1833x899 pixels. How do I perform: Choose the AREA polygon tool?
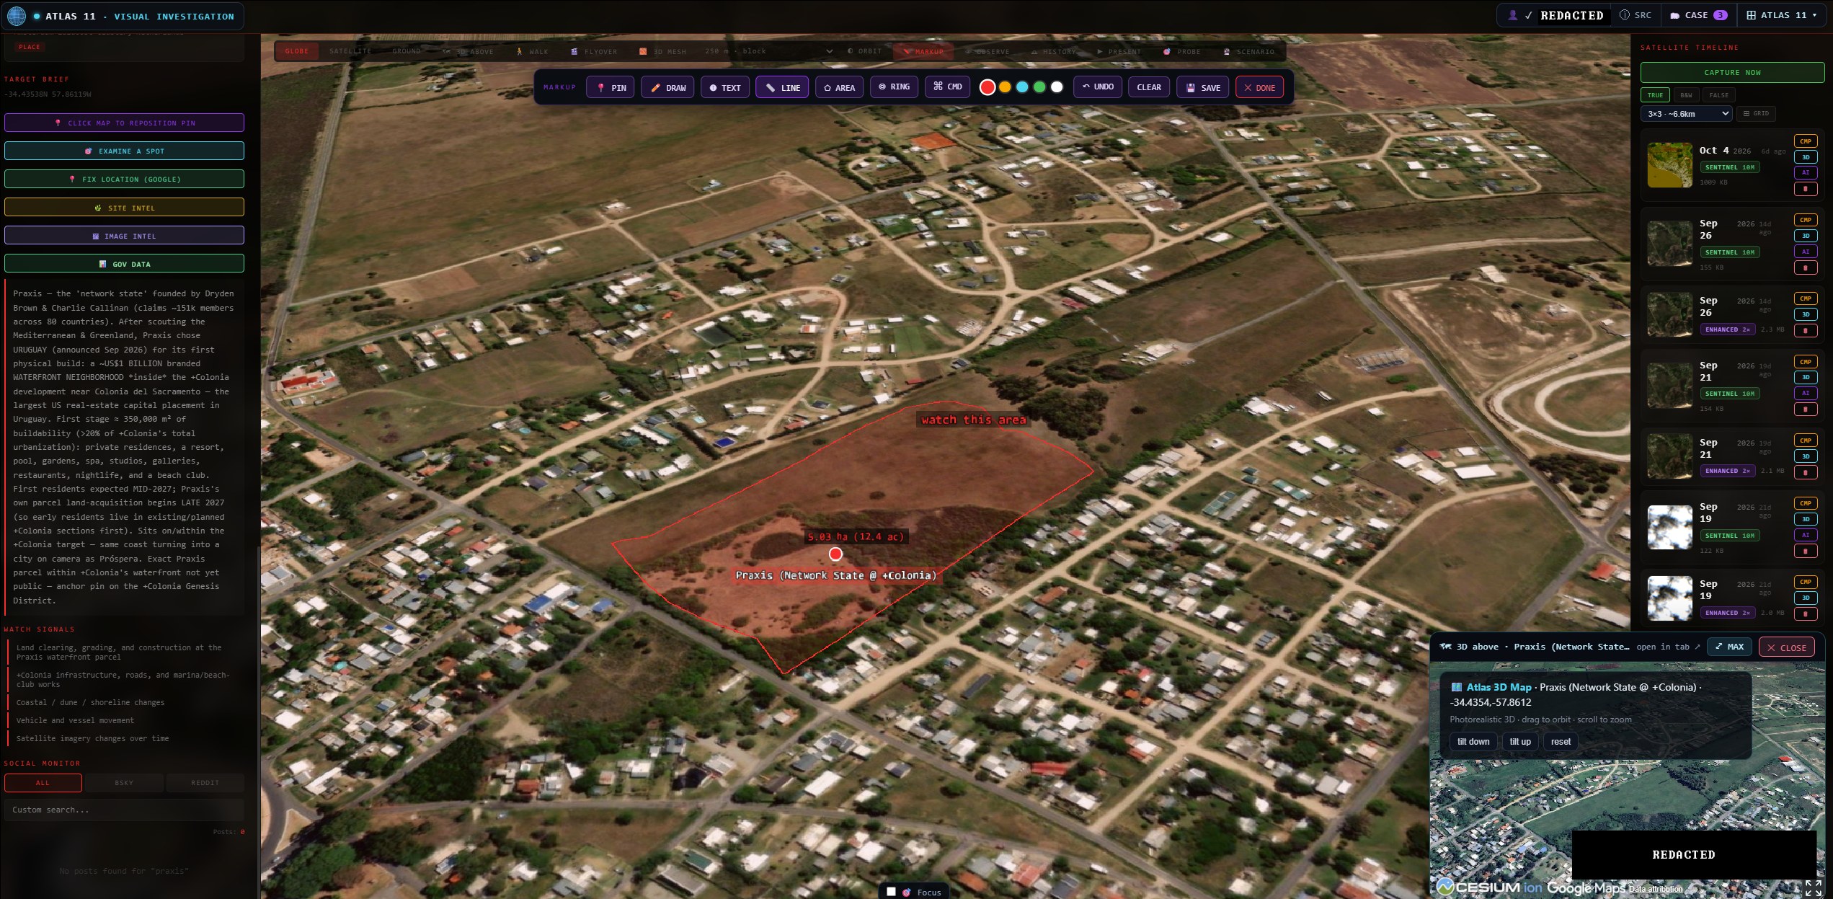click(839, 87)
